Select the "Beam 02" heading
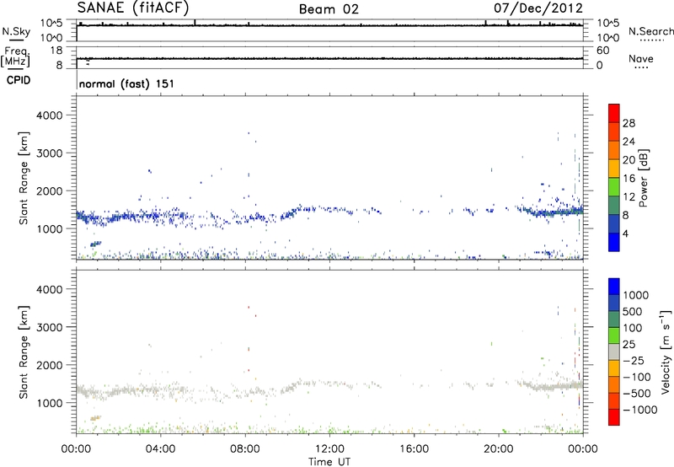The width and height of the screenshot is (674, 467). tap(329, 9)
